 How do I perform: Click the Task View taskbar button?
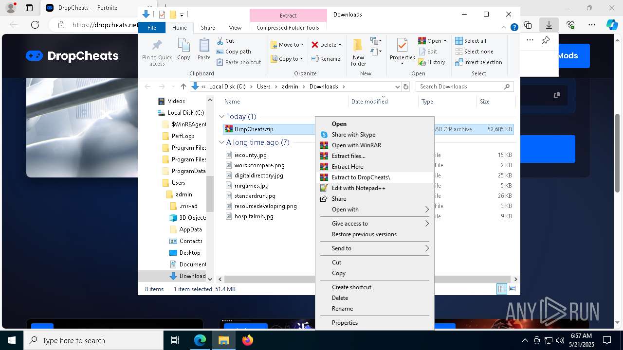click(175, 340)
